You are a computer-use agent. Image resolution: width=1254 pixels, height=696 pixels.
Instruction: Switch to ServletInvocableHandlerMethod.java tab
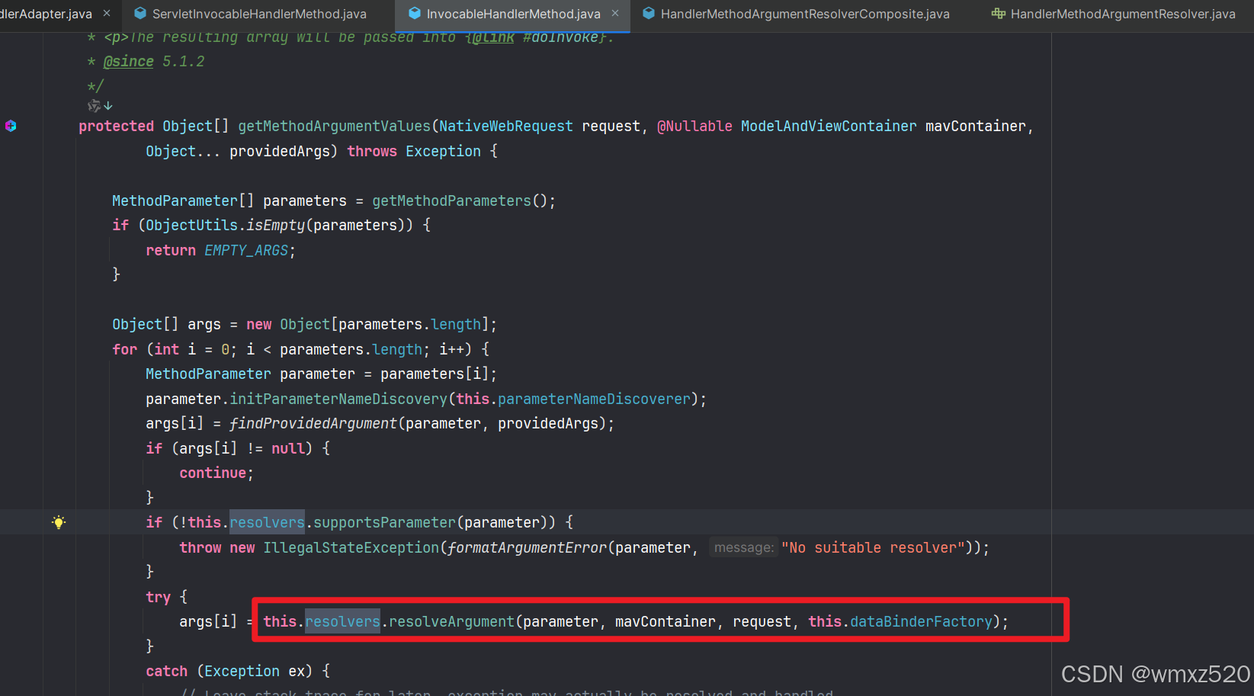point(259,14)
